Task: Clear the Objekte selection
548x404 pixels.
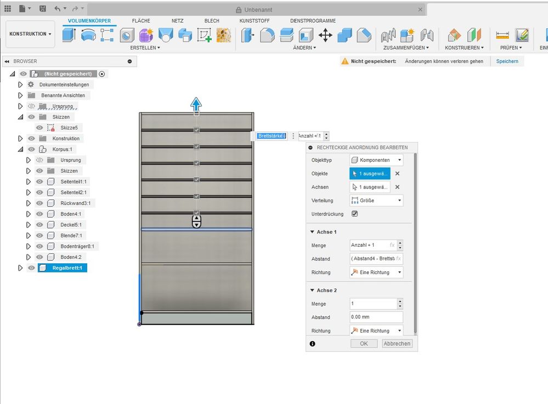Action: click(x=397, y=174)
